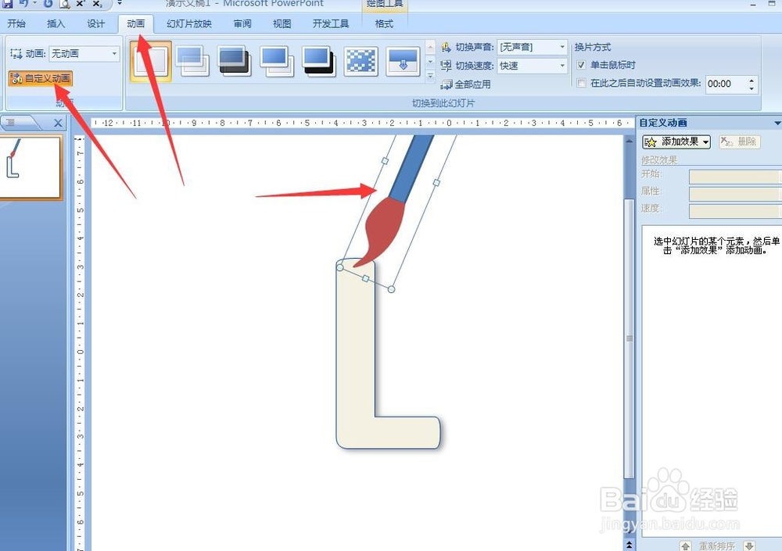Click the superscript x² icon
Screen dimensions: 782x551
[x=81, y=3]
